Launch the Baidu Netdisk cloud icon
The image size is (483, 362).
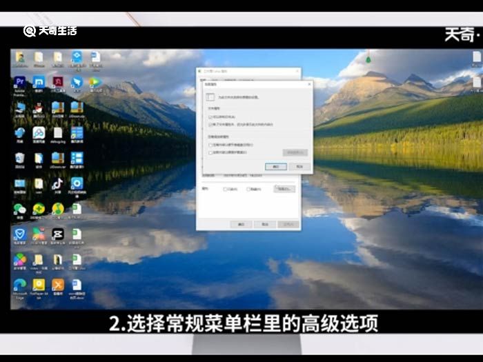pyautogui.click(x=39, y=133)
